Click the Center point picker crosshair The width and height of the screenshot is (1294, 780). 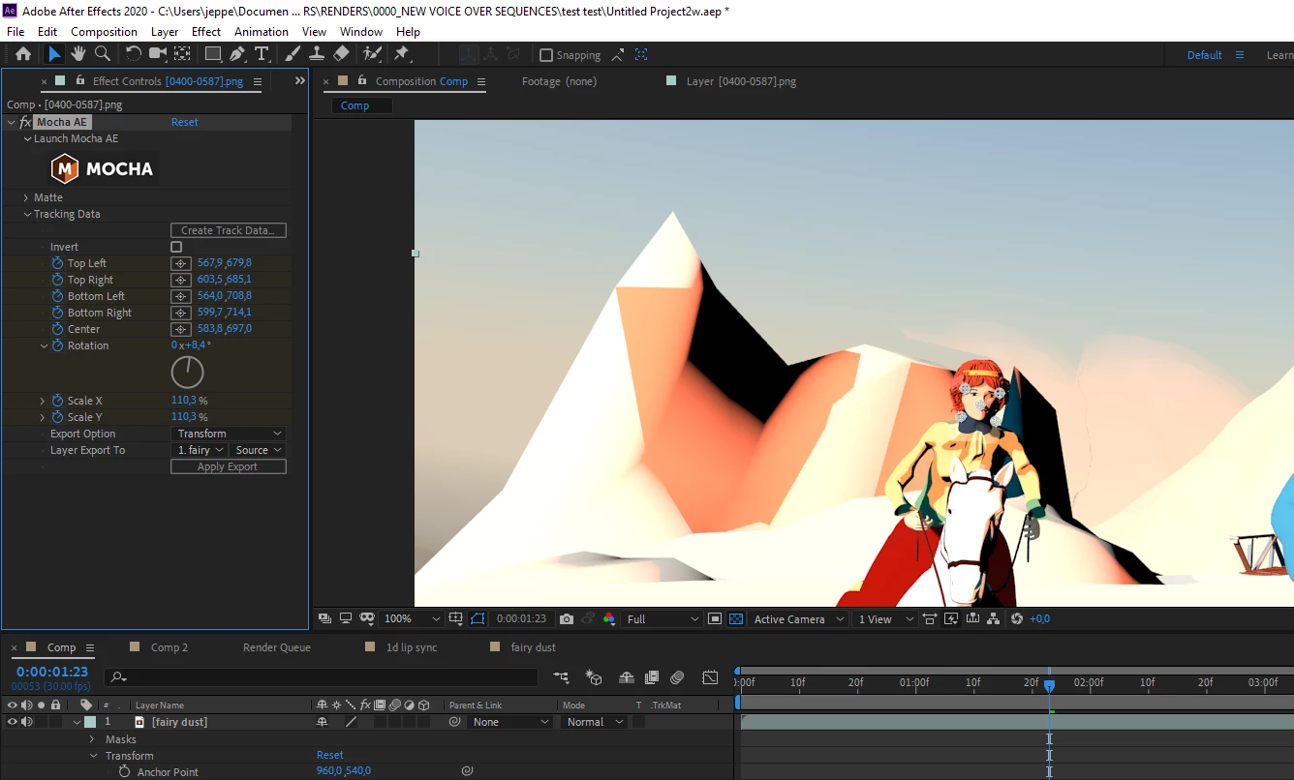click(x=180, y=329)
